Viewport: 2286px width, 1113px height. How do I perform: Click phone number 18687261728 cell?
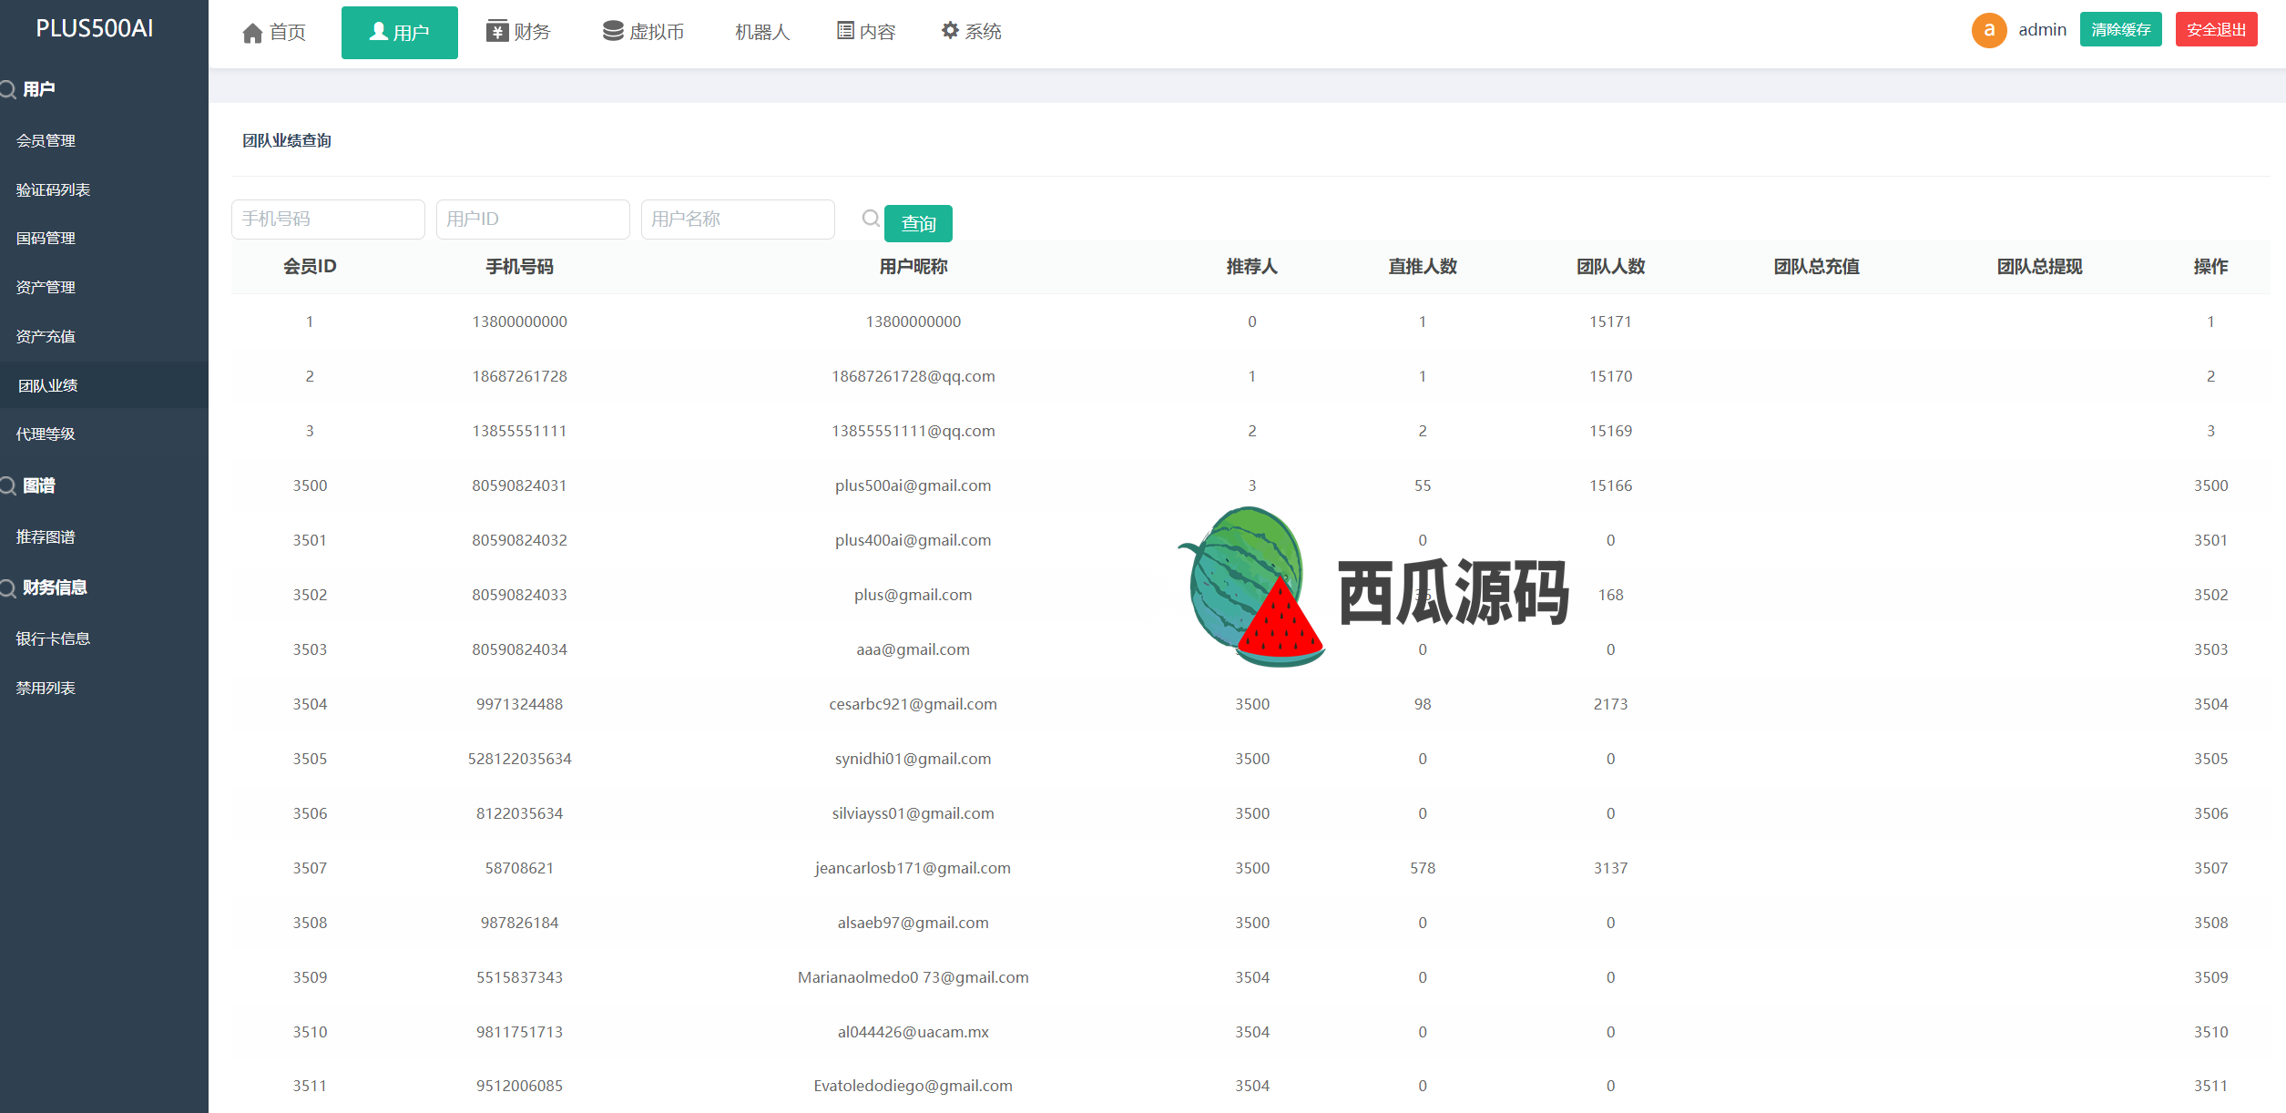pyautogui.click(x=519, y=376)
